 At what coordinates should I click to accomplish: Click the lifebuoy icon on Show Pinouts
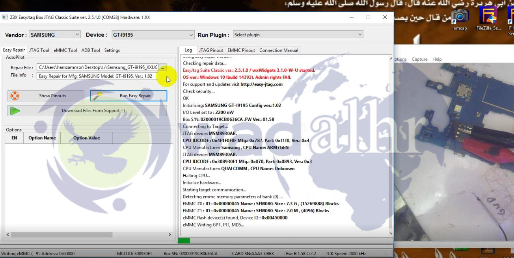(x=15, y=96)
